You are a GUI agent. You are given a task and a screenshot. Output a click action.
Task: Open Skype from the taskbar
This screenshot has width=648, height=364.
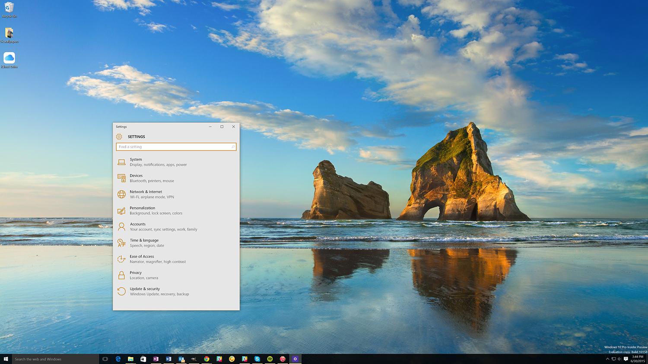pyautogui.click(x=257, y=359)
